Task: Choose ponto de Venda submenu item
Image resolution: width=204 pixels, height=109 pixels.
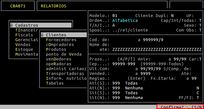Action: tap(64, 54)
